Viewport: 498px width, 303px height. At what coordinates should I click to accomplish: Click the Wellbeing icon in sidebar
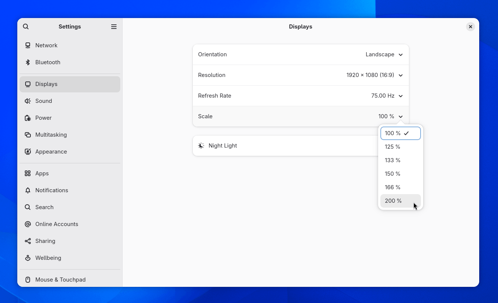(x=28, y=258)
